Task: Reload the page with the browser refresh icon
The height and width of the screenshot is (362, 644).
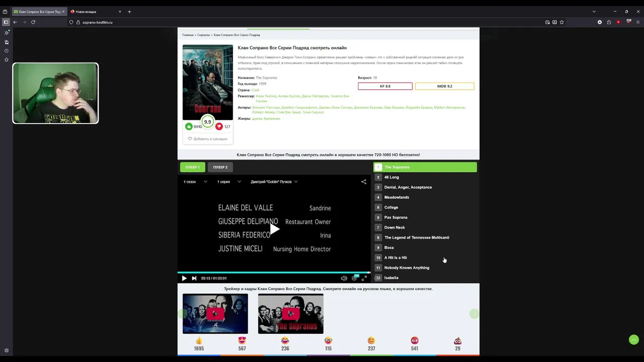Action: pyautogui.click(x=33, y=22)
